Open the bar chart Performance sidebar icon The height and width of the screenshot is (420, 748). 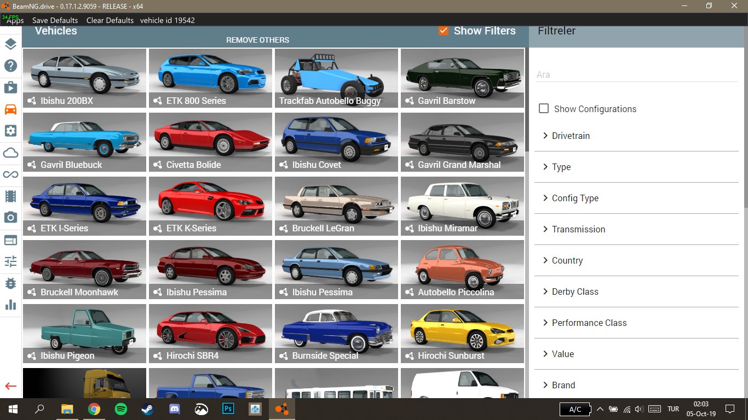10,305
